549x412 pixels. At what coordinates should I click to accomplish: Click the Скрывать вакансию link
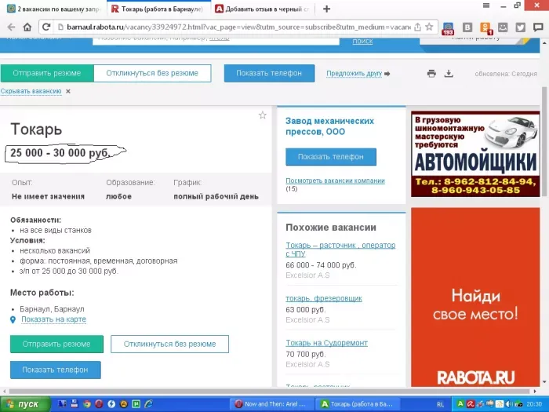tap(31, 91)
